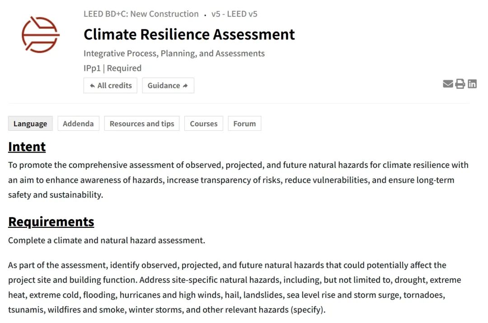Select the Language tab

pos(30,124)
